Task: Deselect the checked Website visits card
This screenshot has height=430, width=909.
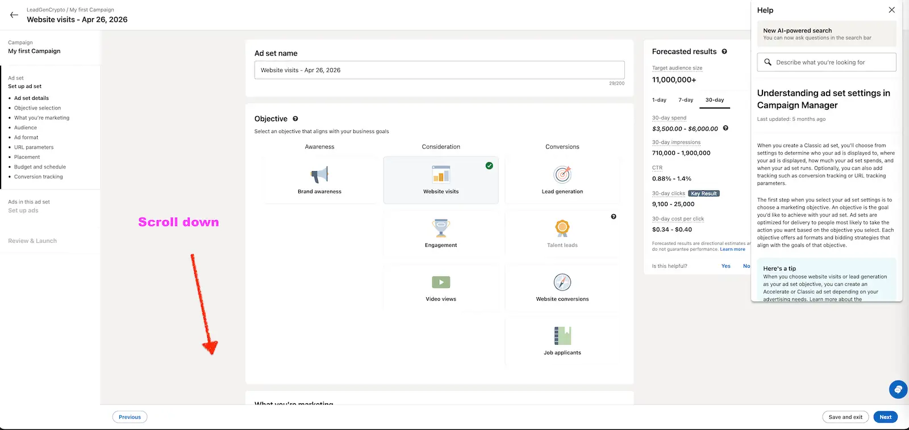Action: [x=441, y=180]
